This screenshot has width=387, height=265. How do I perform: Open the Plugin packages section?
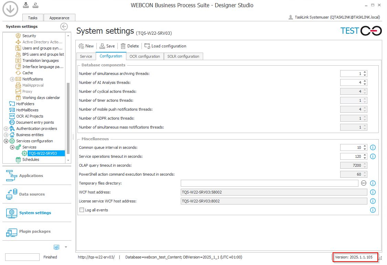(x=37, y=231)
